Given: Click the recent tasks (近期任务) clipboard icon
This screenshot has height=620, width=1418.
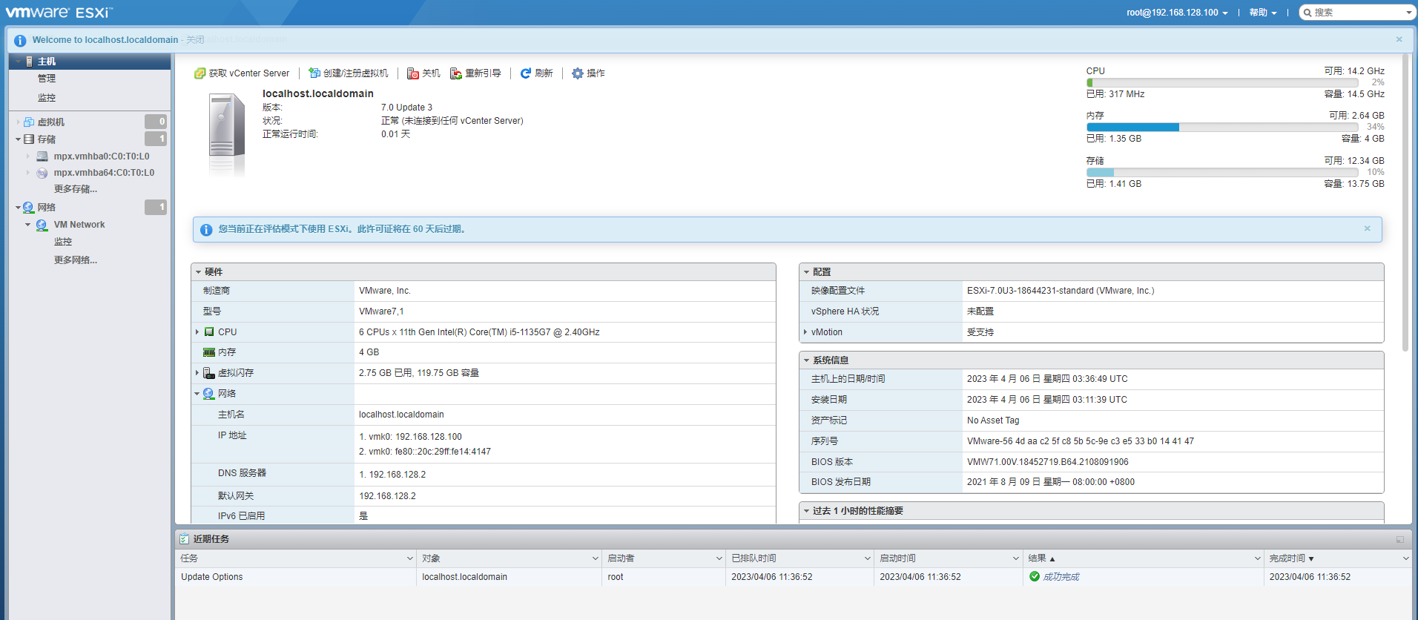Looking at the screenshot, I should [184, 539].
